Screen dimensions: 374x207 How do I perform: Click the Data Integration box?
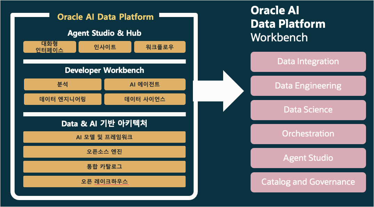click(308, 62)
